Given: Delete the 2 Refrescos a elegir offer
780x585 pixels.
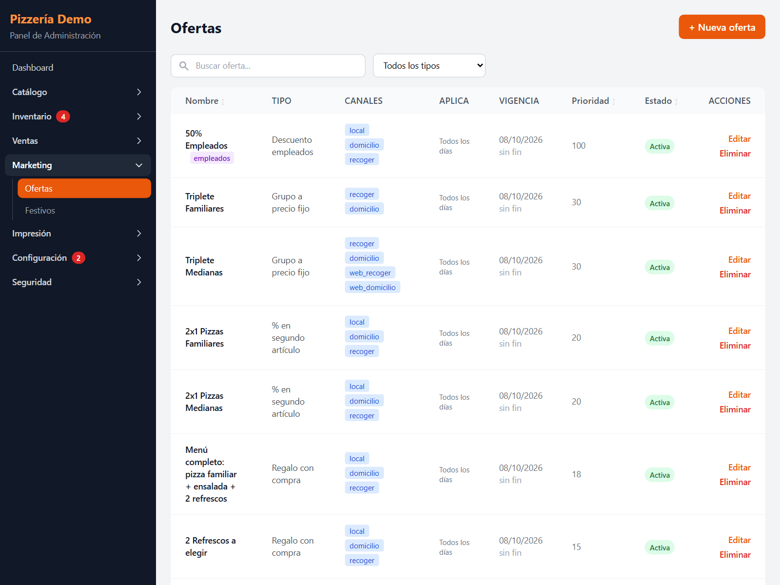Looking at the screenshot, I should (x=735, y=555).
